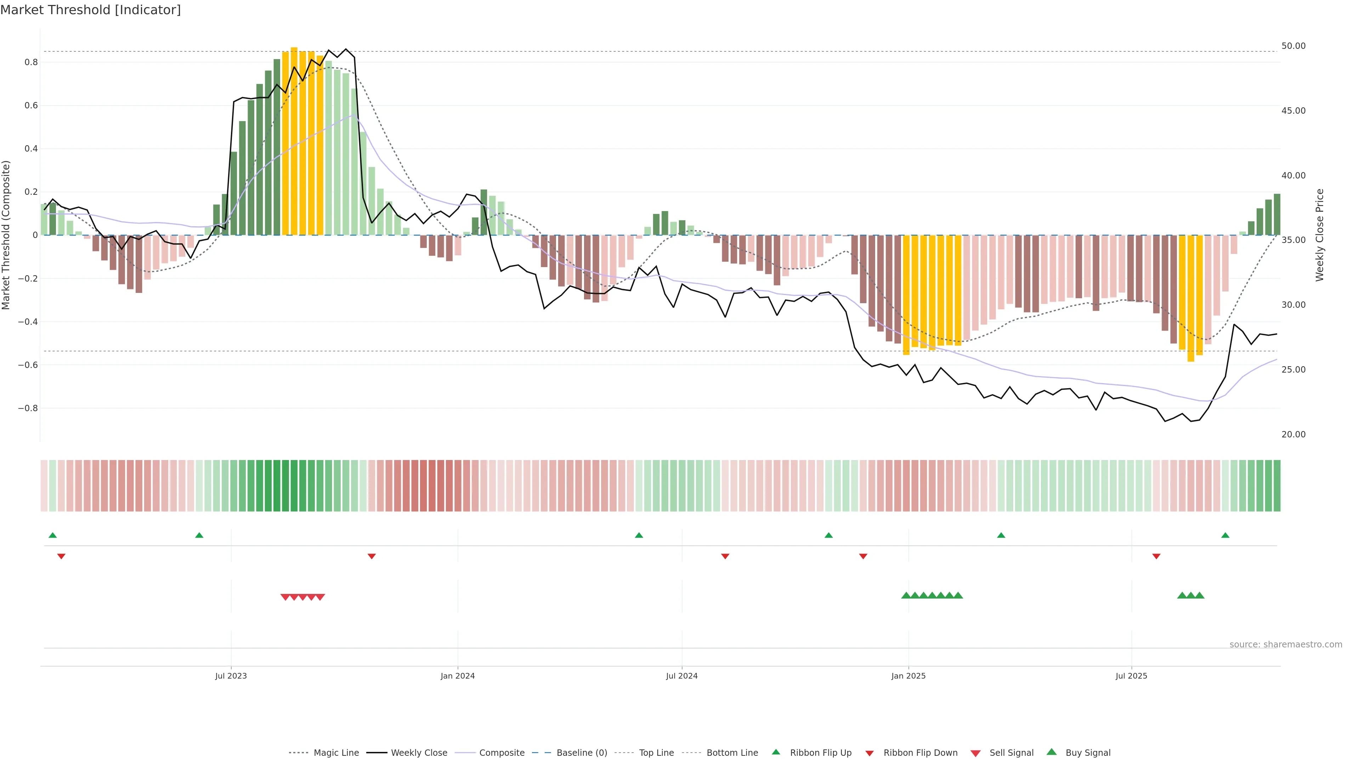Click the Sell Signal legend marker
This screenshot has height=765, width=1360.
click(x=976, y=753)
